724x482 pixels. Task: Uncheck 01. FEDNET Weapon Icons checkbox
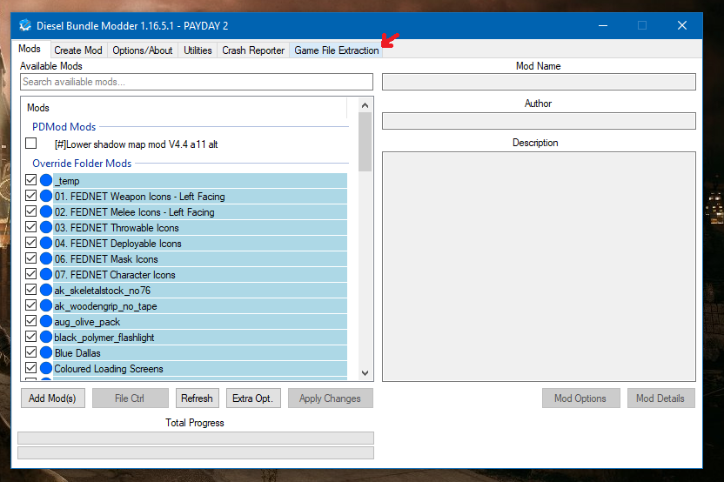(x=31, y=195)
